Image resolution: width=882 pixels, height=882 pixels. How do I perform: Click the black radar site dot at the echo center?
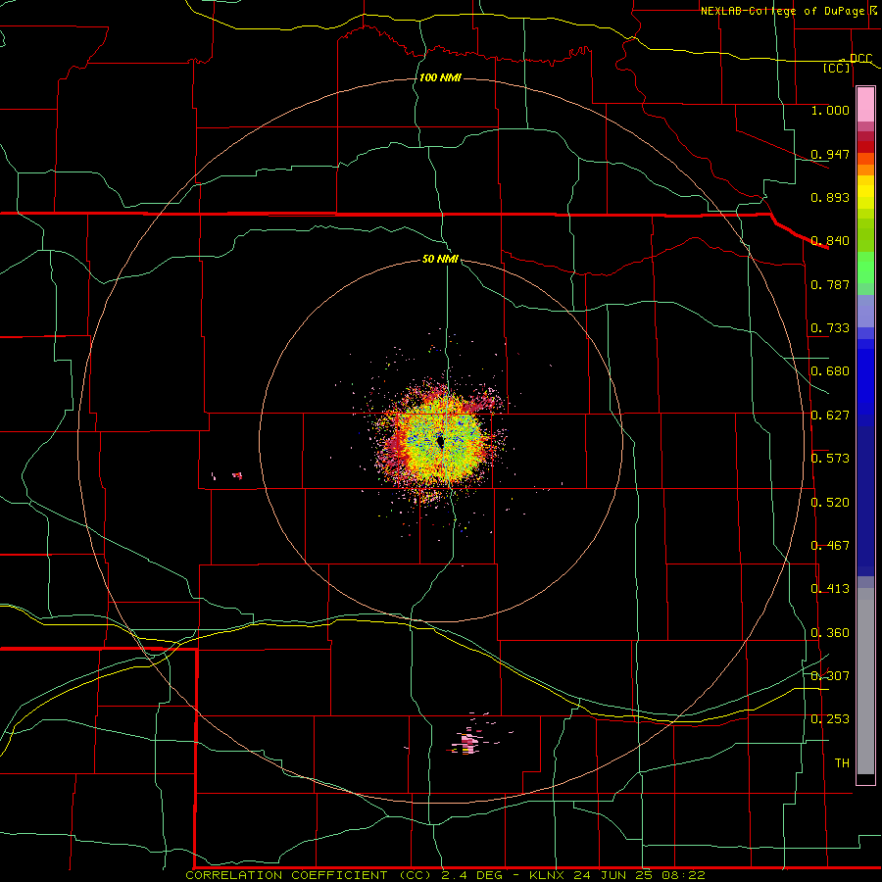coord(440,442)
